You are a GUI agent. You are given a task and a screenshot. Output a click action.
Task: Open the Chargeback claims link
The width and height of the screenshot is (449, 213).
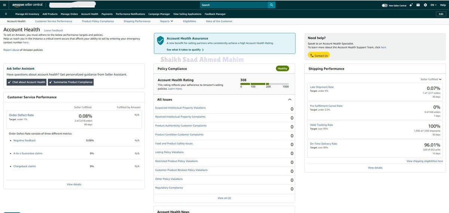click(25, 166)
